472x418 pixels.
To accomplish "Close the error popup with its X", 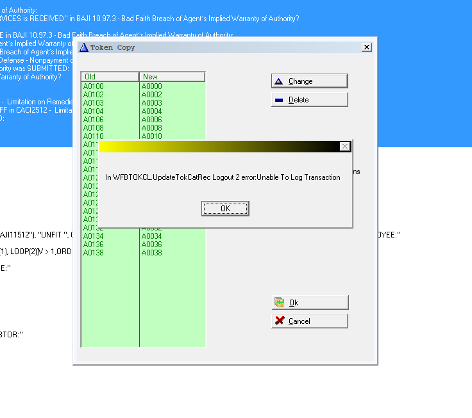I will (345, 147).
